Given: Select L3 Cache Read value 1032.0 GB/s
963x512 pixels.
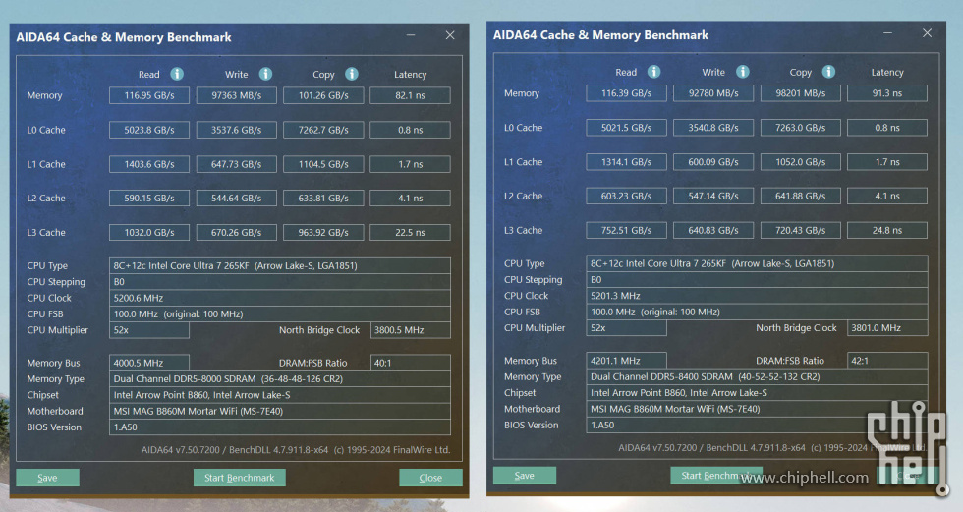Looking at the screenshot, I should point(149,233).
